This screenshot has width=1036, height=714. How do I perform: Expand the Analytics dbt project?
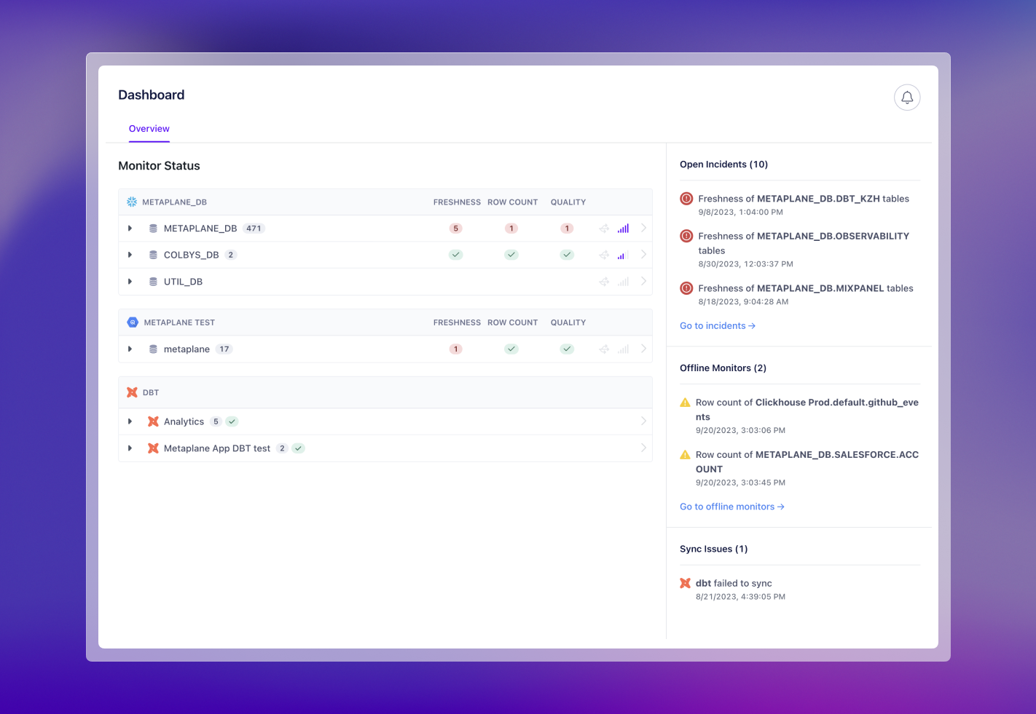130,421
